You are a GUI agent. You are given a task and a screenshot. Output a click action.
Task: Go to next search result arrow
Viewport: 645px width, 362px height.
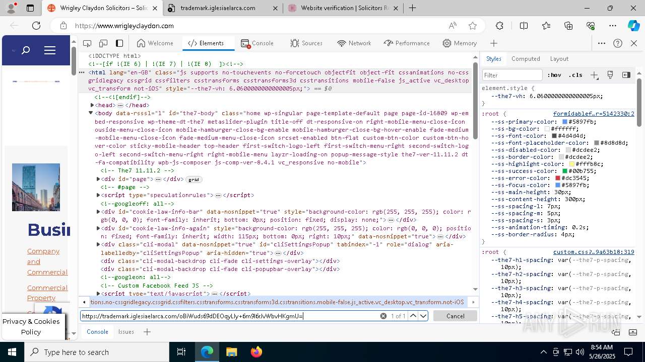click(x=423, y=316)
